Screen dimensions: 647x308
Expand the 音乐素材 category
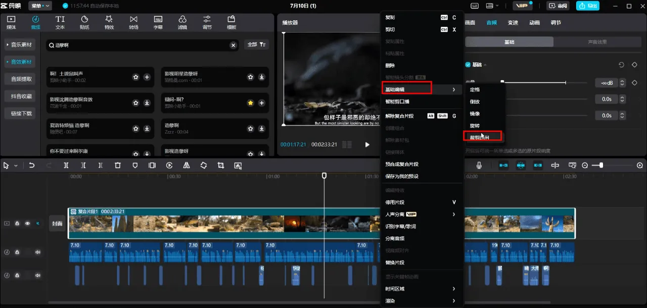[x=19, y=45]
